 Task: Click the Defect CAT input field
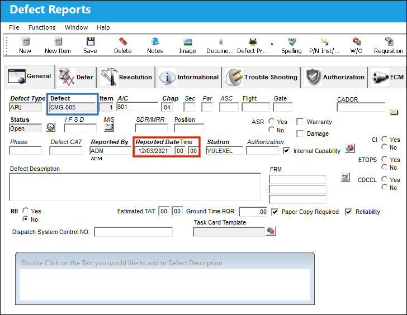(65, 150)
